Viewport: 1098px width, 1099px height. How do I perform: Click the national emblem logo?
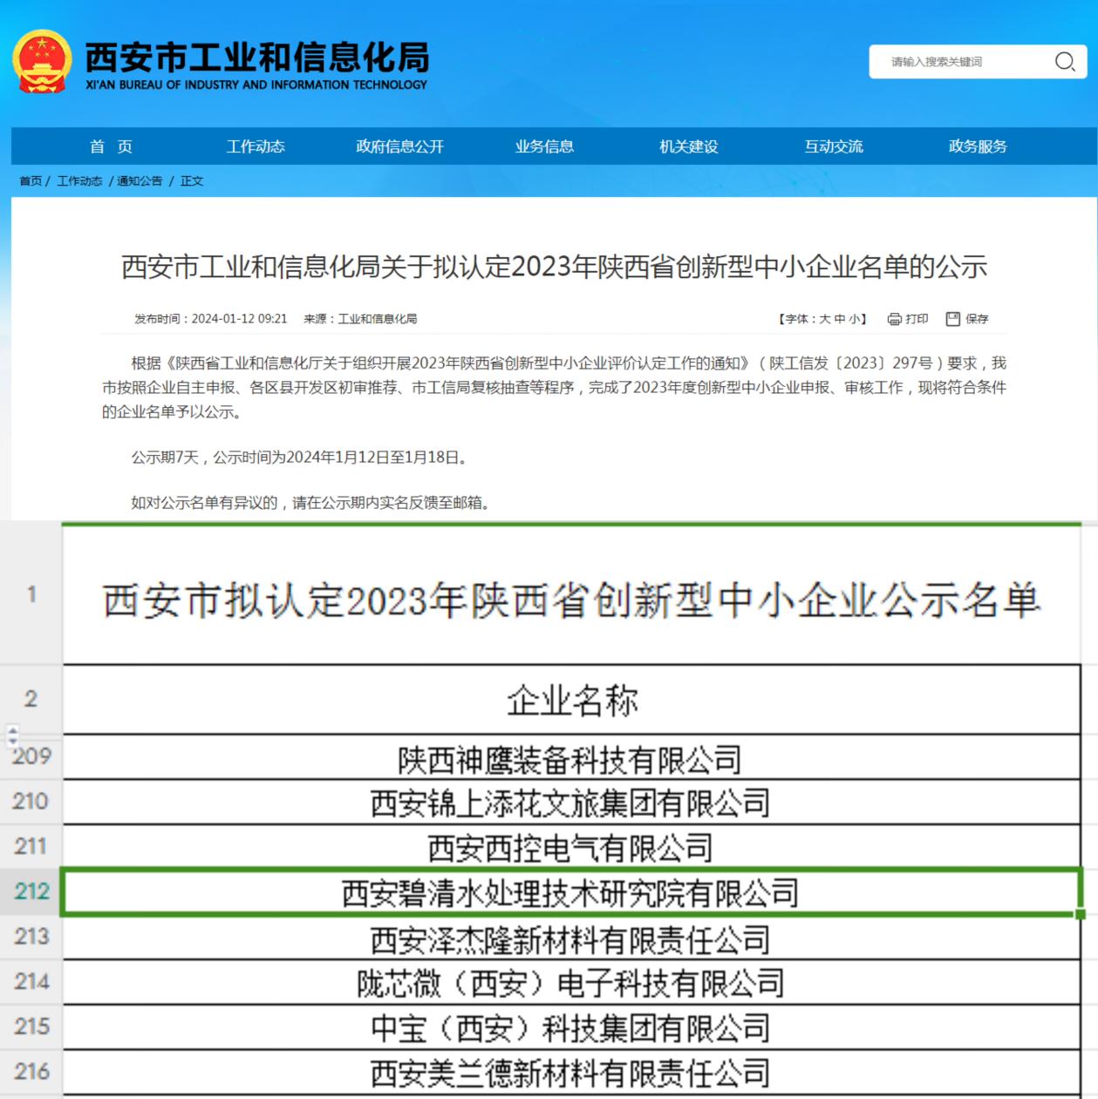point(42,62)
